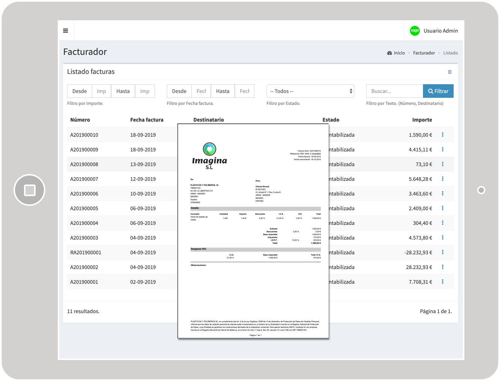Viewport: 500px width, 381px height.
Task: Open actions menu for invoice RA201900001
Action: pos(443,252)
